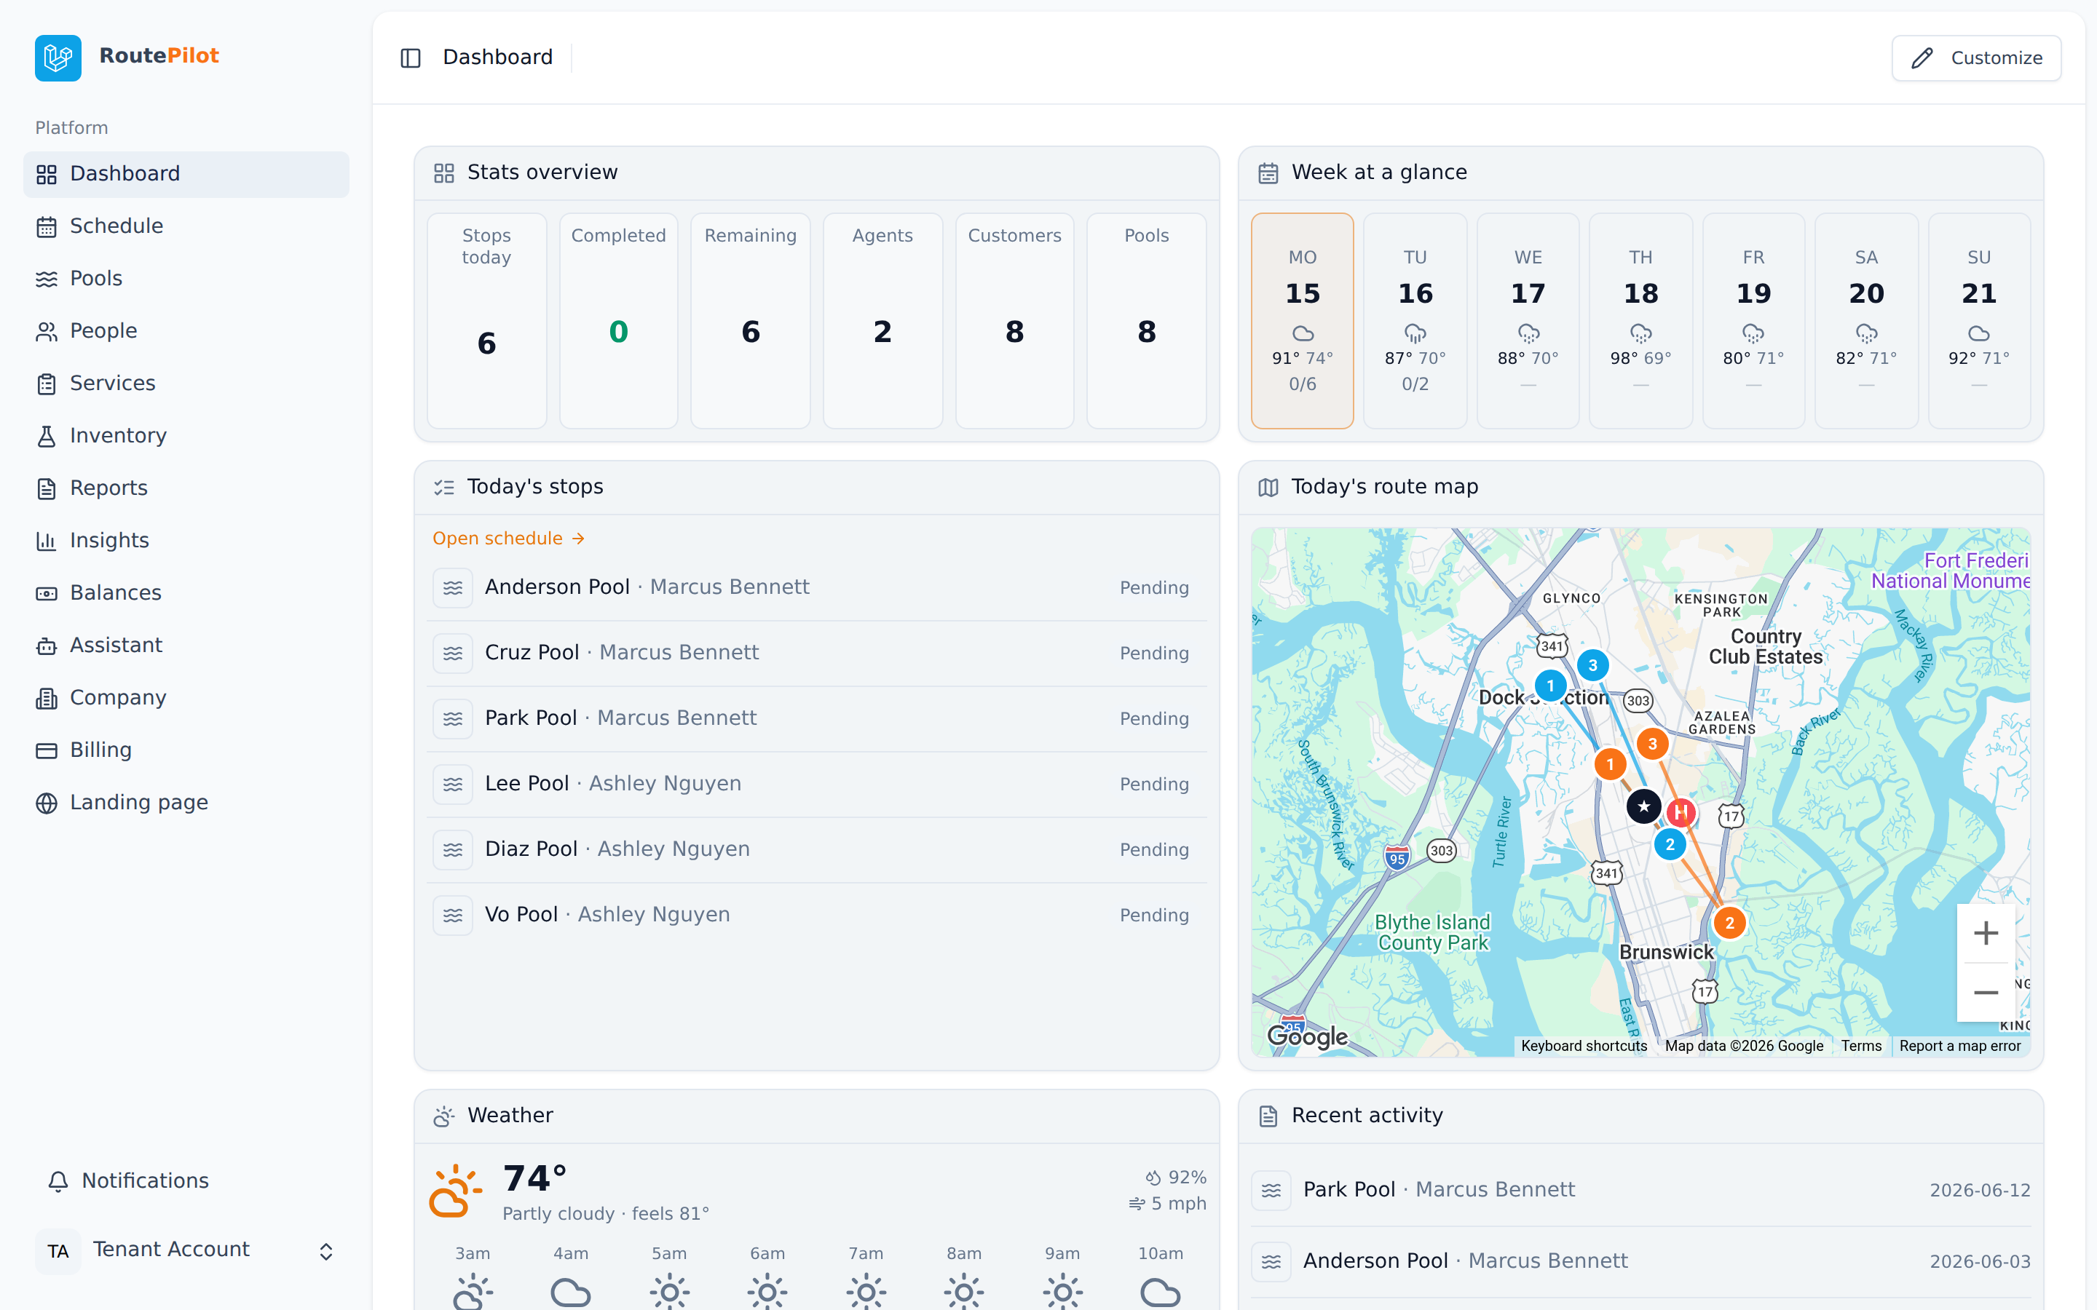Viewport: 2097px width, 1310px height.
Task: Select Monday 15 day card
Action: [1303, 320]
